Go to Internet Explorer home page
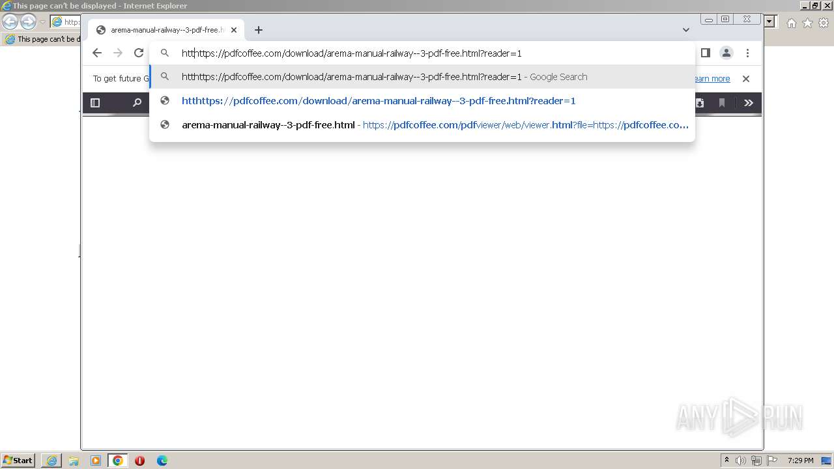834x469 pixels. (x=791, y=23)
